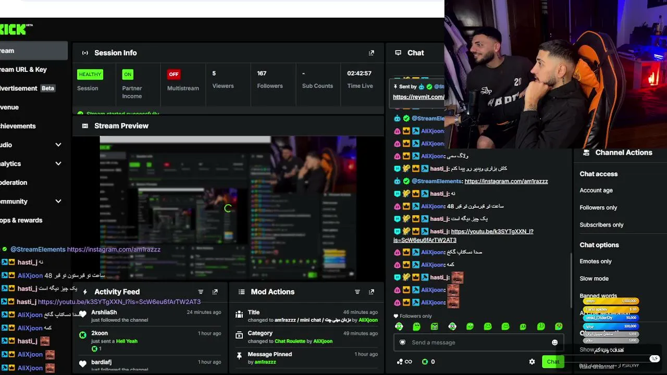Viewport: 667px width, 375px height.
Task: Pick the third angry green emote
Action: click(435, 327)
